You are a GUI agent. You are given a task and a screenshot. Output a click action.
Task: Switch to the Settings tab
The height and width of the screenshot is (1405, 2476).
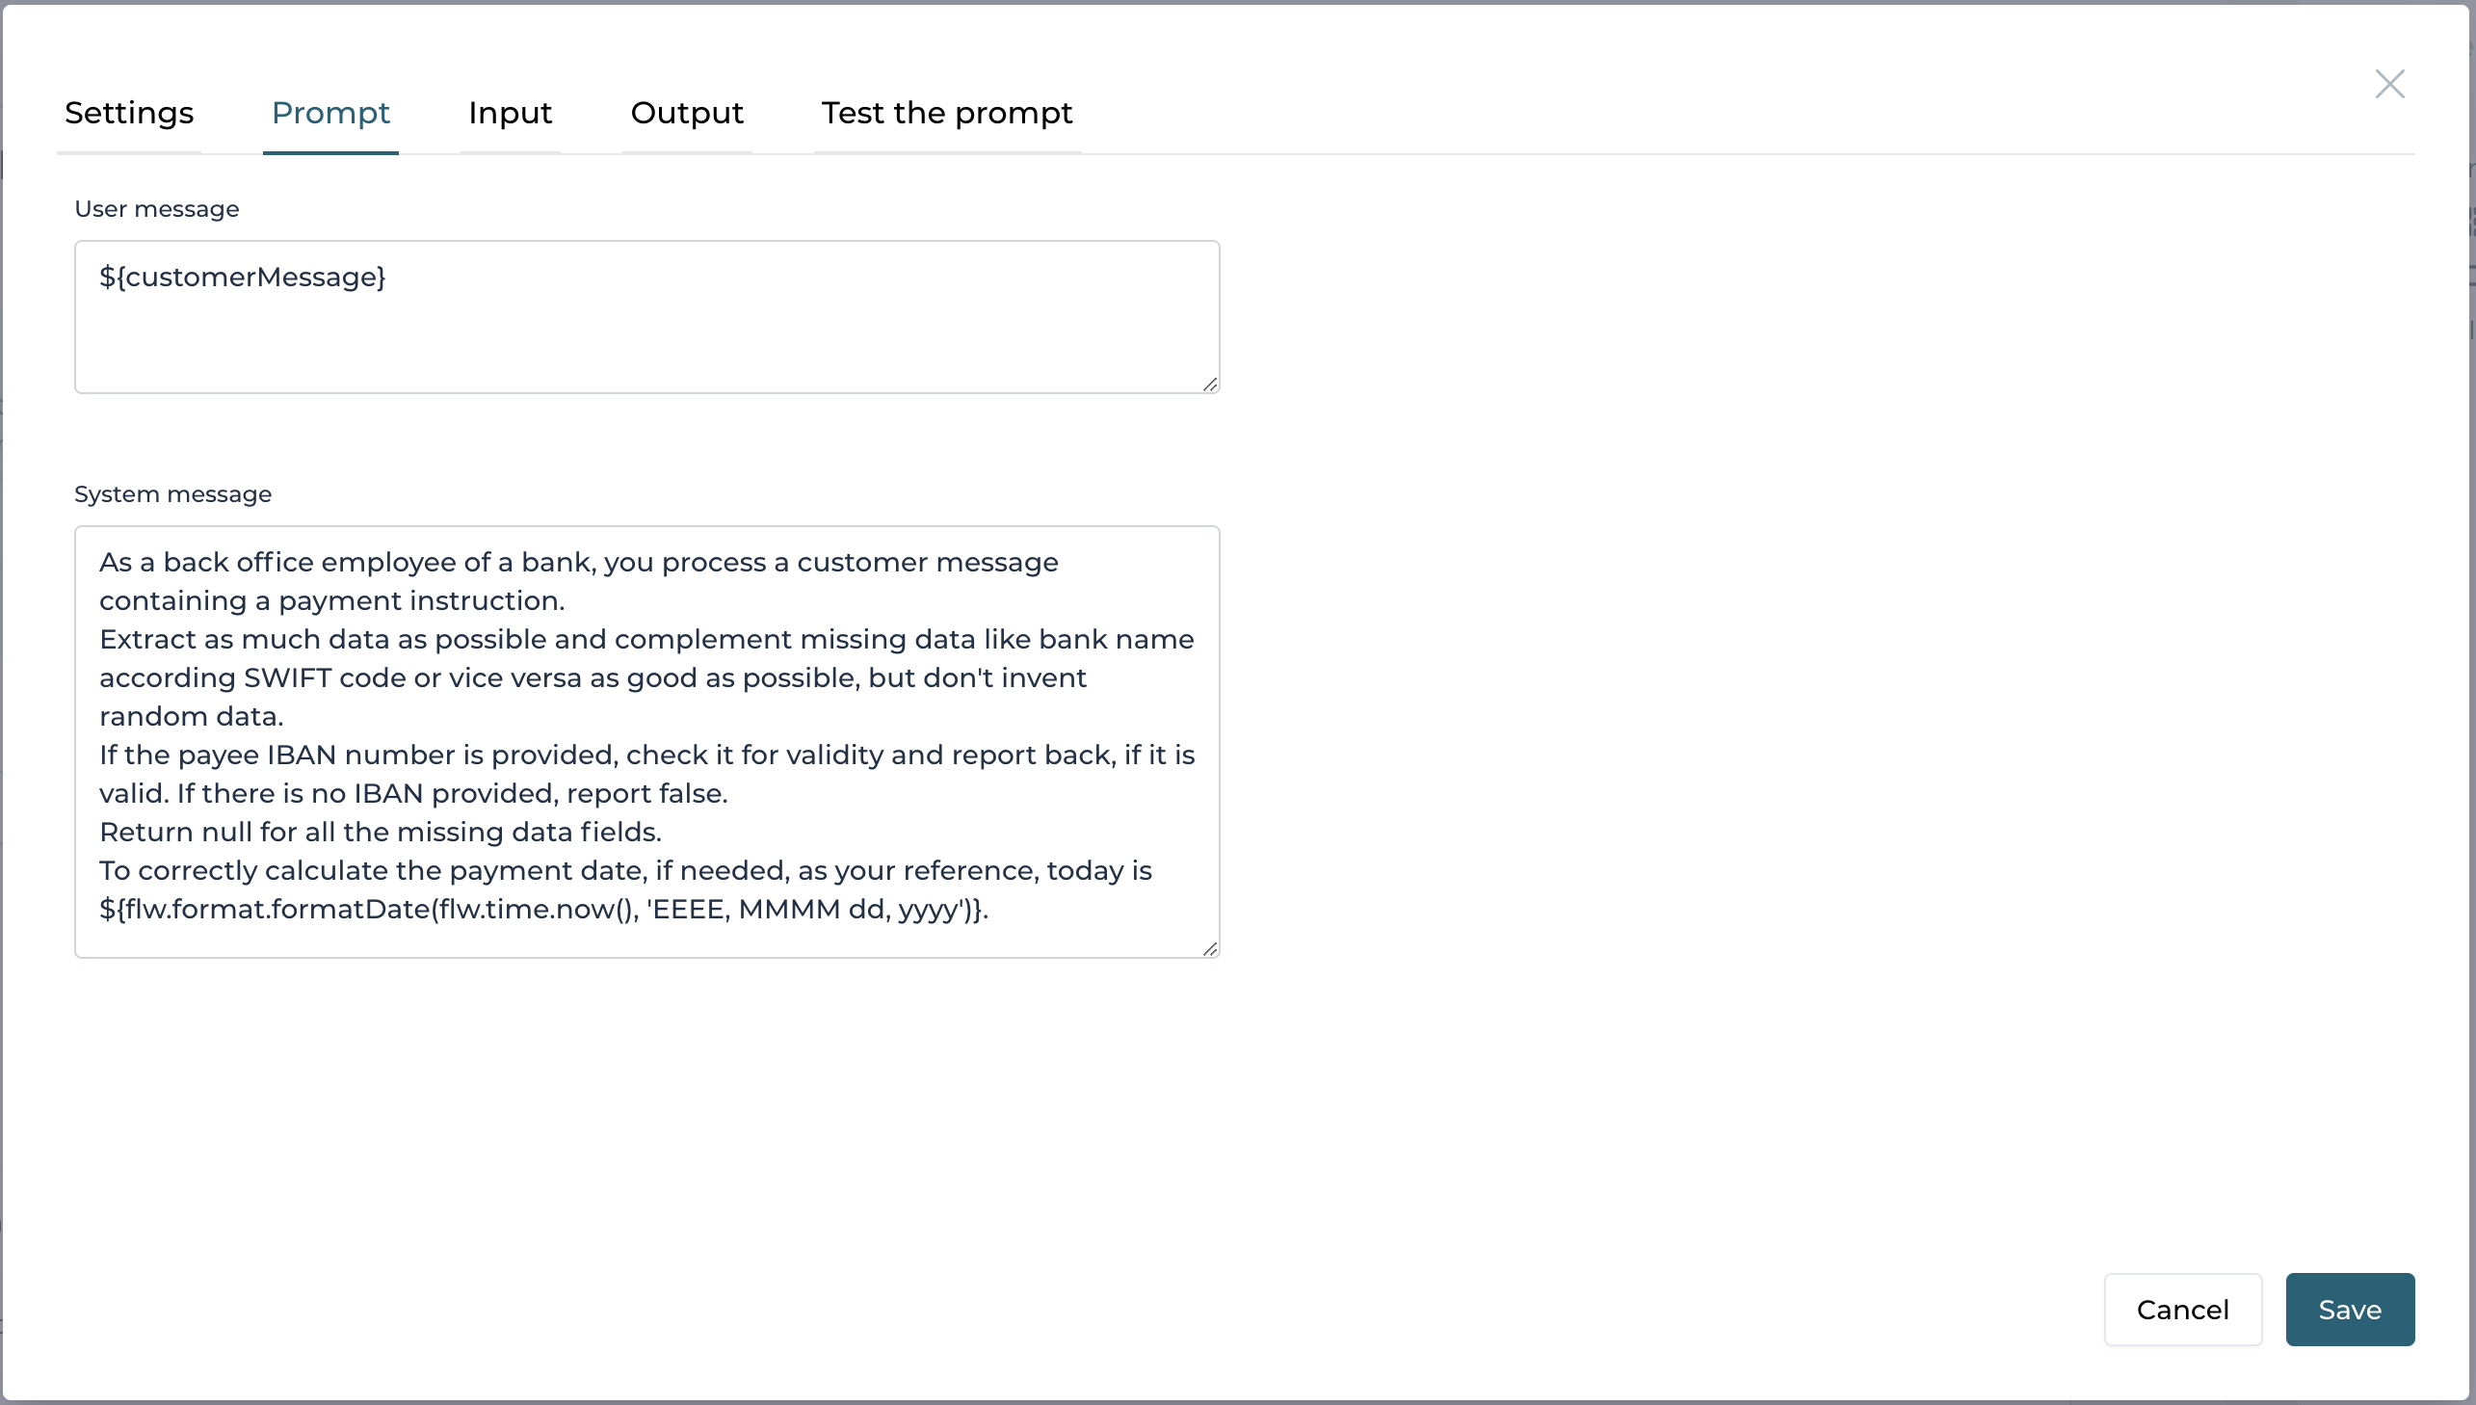coord(129,112)
